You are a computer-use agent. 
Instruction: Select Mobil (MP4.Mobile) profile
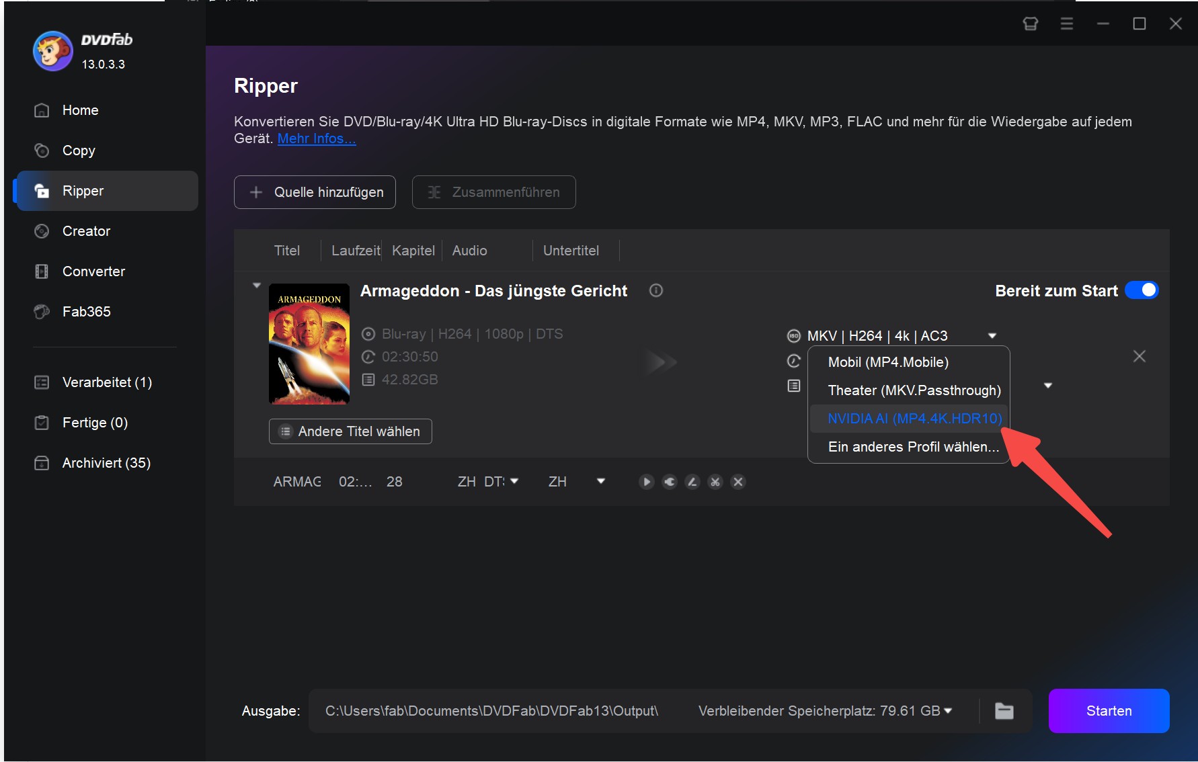[x=909, y=362]
